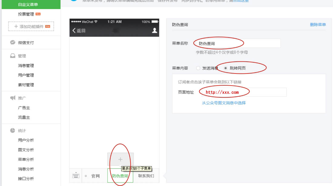Click the 管理 inbox icon in sidebar
333x186 pixels.
[13, 56]
